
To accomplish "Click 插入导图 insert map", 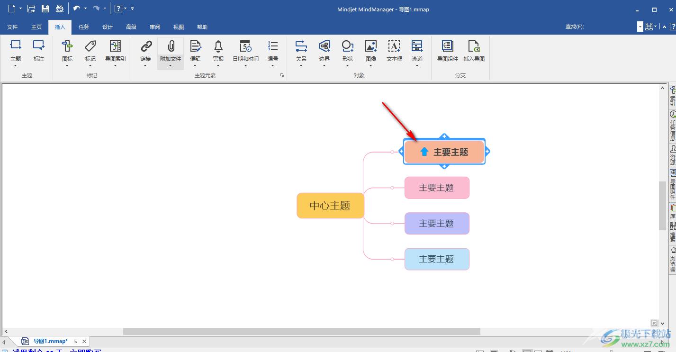I will tap(474, 50).
